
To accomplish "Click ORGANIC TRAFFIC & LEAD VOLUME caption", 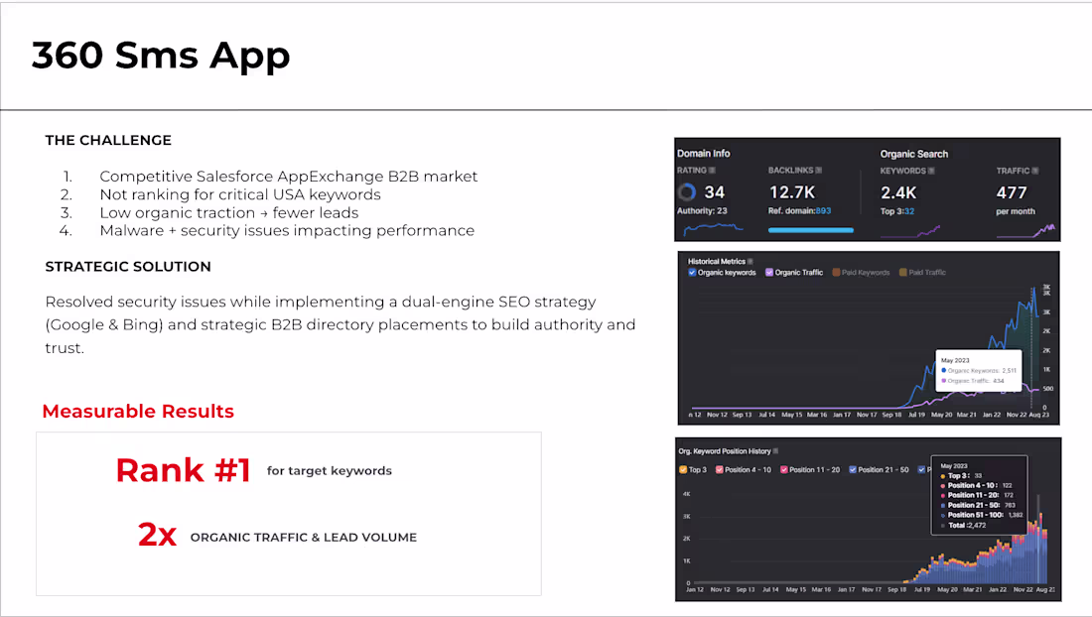I will (x=304, y=538).
